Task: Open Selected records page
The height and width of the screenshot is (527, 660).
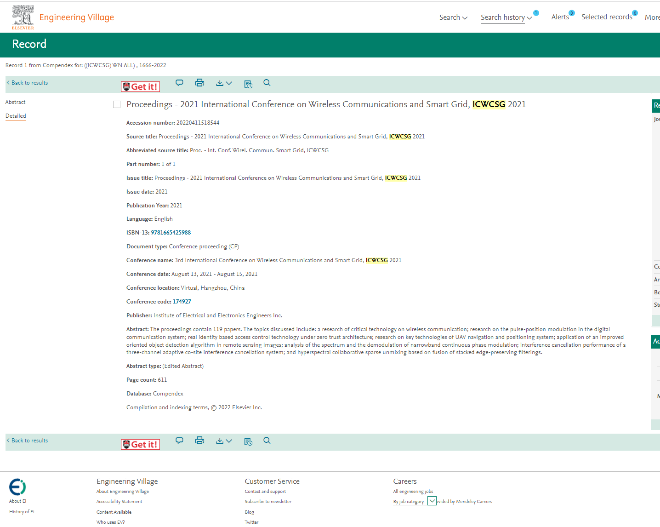Action: click(607, 17)
